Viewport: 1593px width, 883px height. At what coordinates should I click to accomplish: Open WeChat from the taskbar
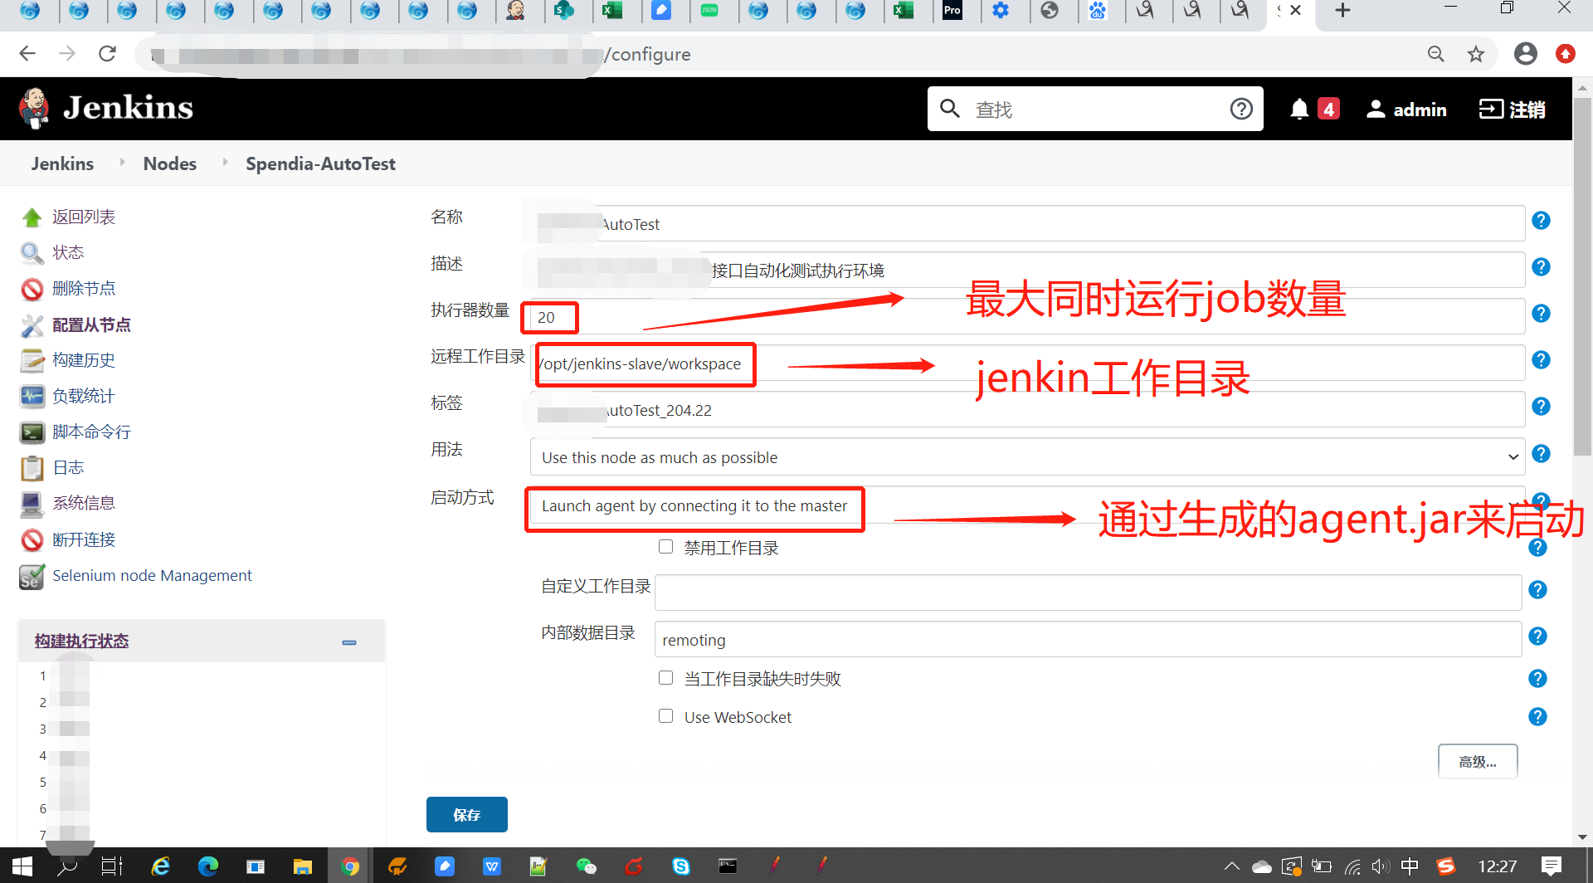pos(586,866)
